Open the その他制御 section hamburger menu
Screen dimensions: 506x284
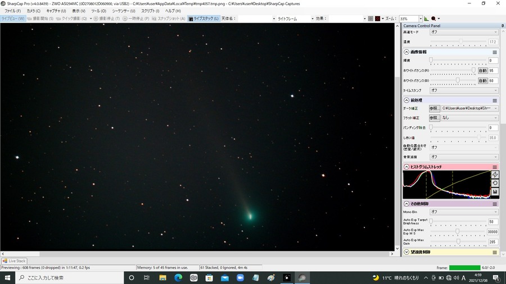[x=495, y=204]
